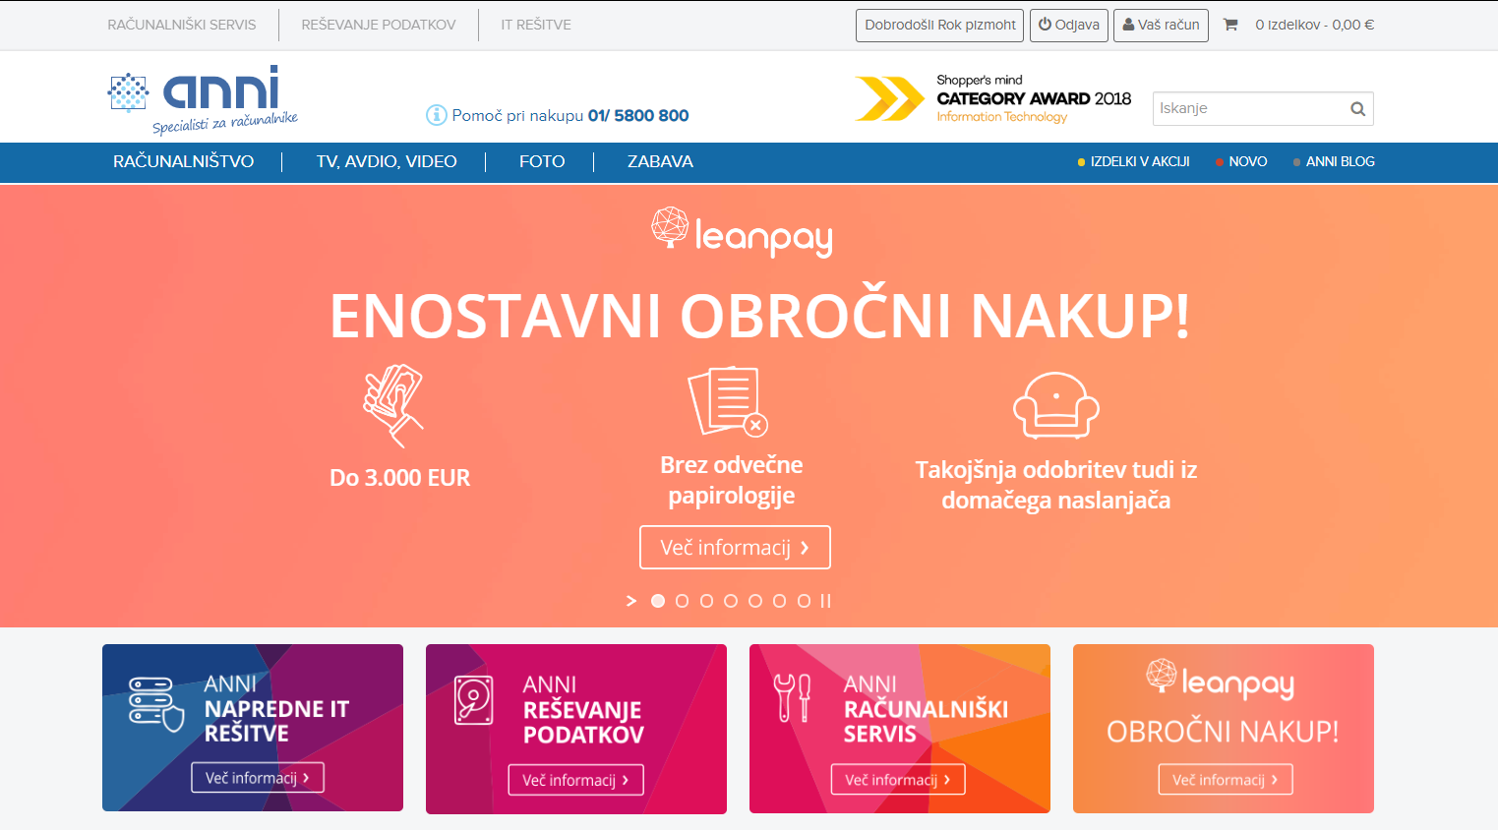
Task: Select the fourth slide indicator dot
Action: (x=731, y=601)
